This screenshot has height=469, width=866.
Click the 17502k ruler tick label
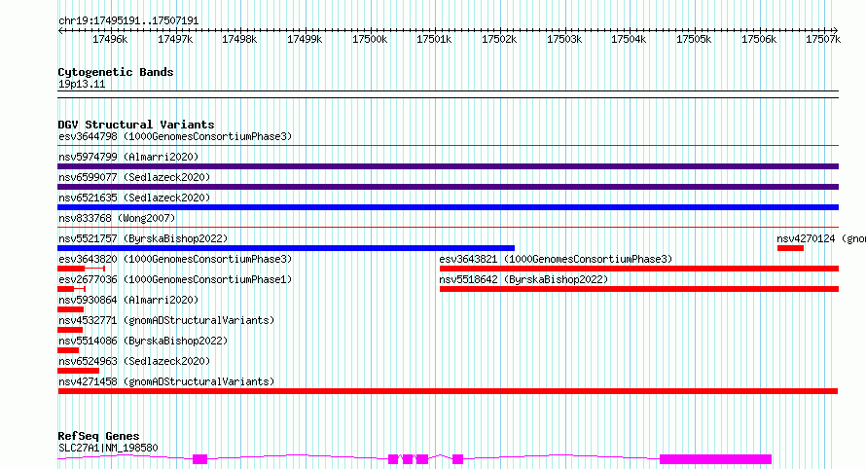(499, 39)
